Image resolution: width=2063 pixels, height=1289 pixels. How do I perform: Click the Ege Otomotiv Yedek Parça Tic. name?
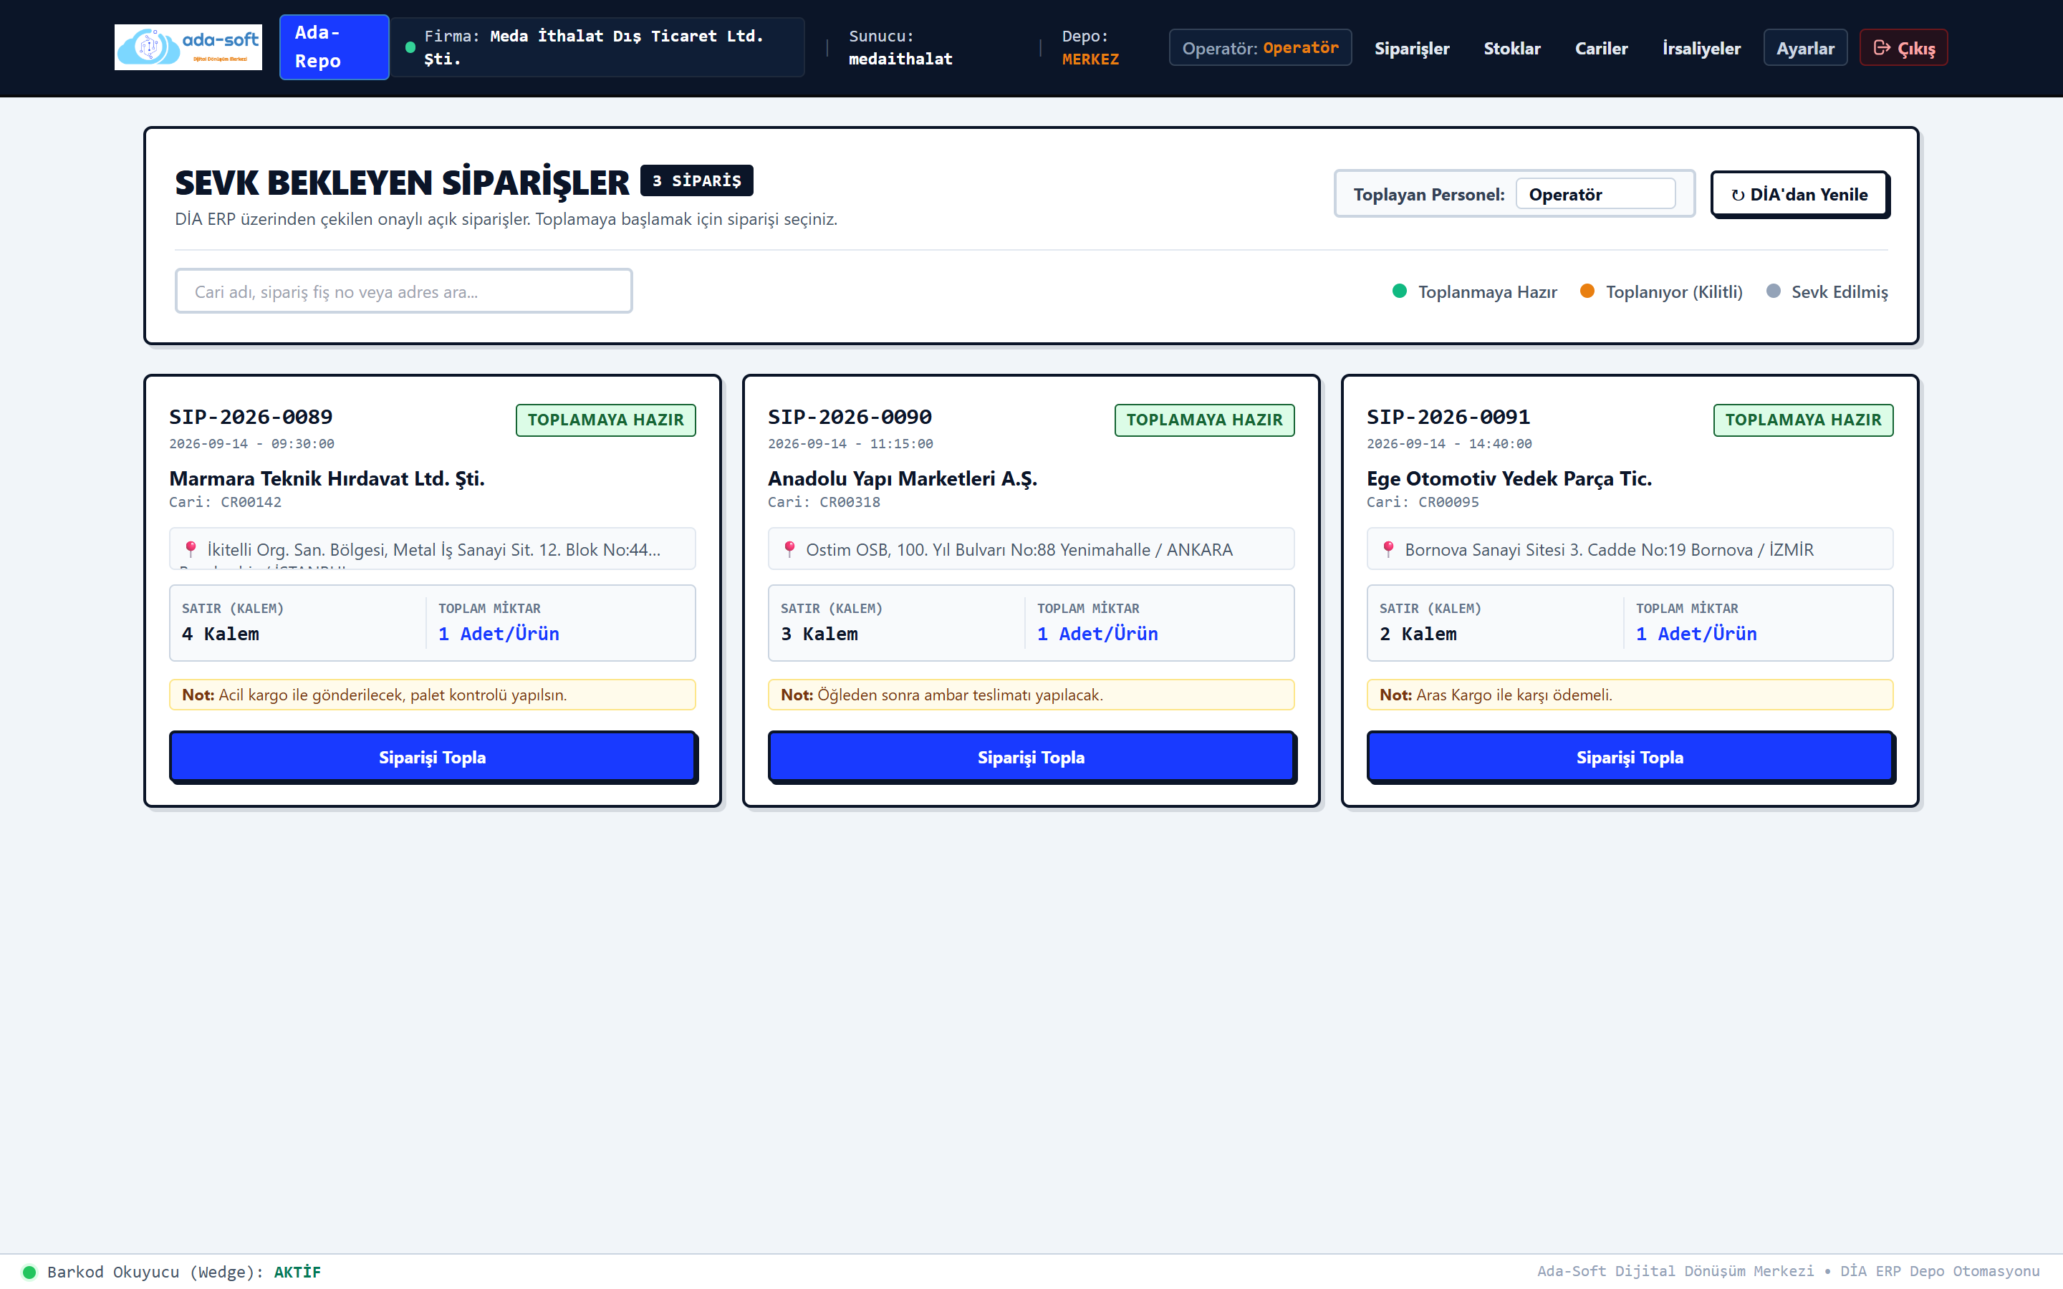tap(1509, 478)
